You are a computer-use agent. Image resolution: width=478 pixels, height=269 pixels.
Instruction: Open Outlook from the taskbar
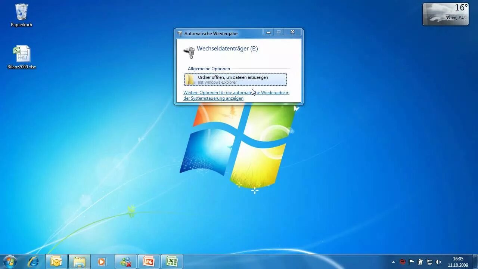[x=56, y=262]
